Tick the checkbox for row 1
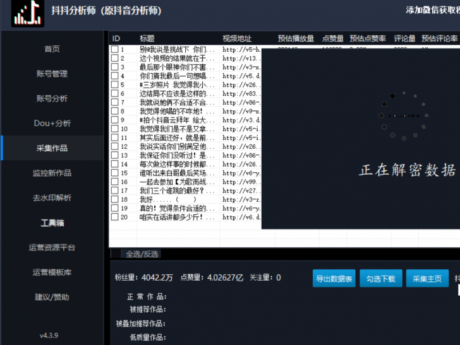The width and height of the screenshot is (460, 345). 115,49
